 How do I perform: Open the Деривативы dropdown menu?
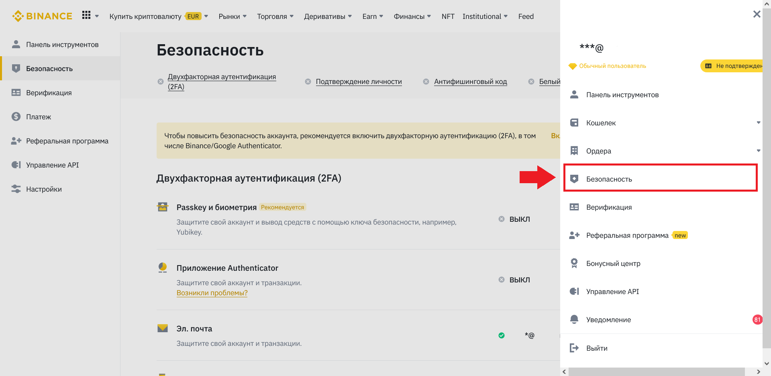click(x=328, y=16)
